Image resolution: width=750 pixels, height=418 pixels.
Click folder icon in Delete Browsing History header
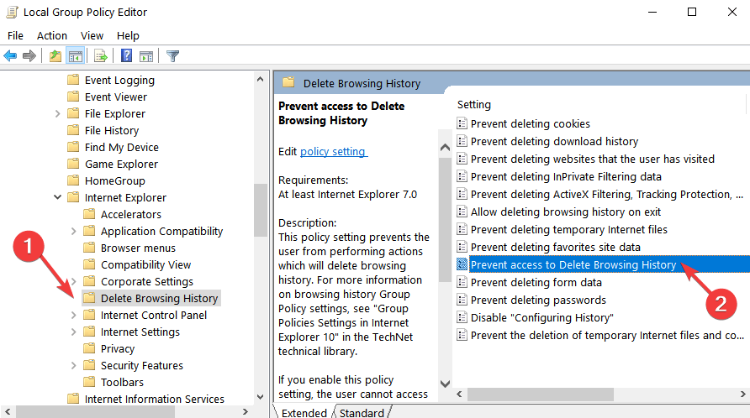tap(288, 82)
